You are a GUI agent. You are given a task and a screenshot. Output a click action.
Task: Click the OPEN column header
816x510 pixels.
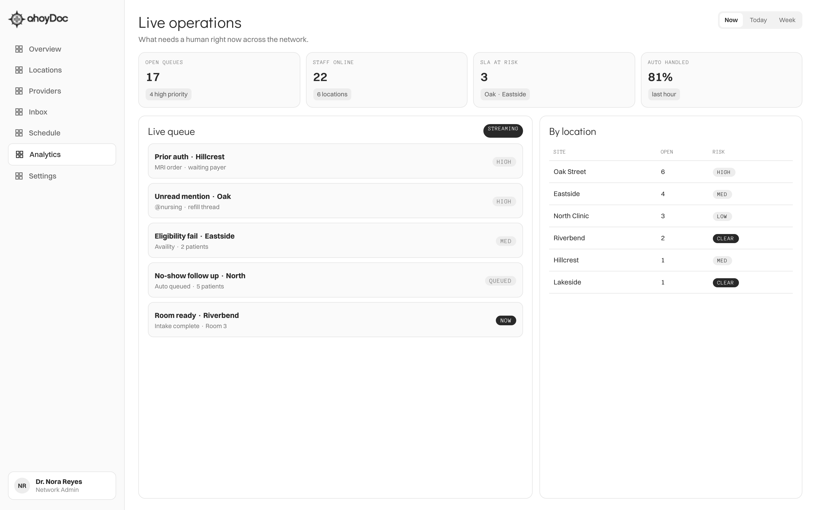click(667, 152)
